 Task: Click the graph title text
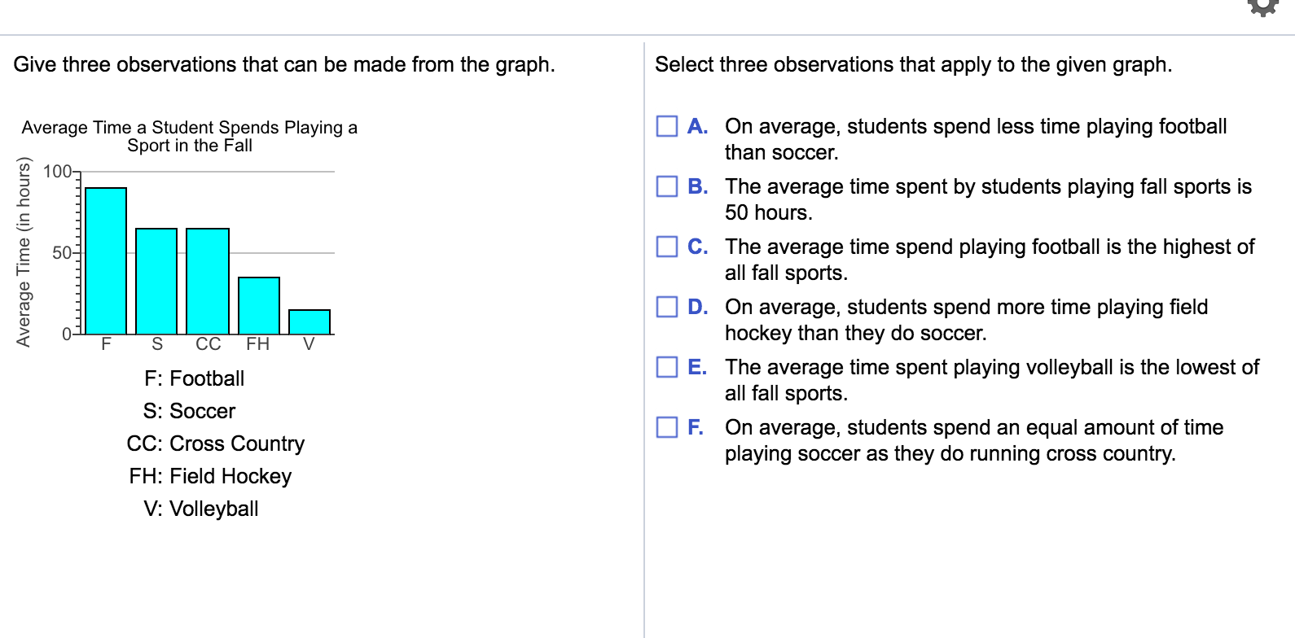click(190, 136)
